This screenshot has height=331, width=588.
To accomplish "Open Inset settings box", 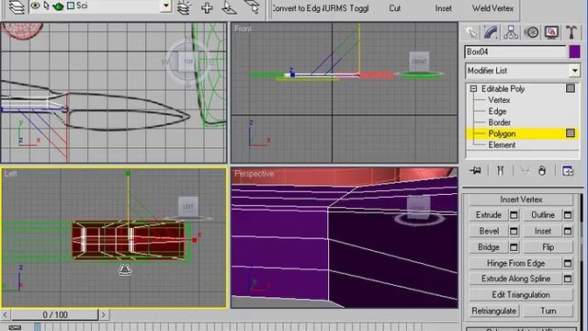I will 568,231.
